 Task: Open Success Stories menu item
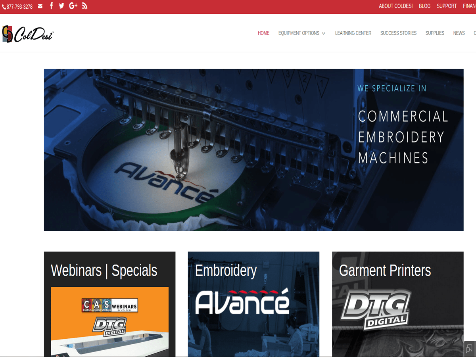398,33
